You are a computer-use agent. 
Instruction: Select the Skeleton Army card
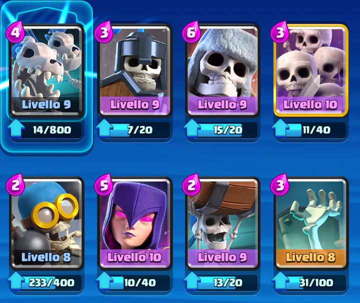pos(310,71)
